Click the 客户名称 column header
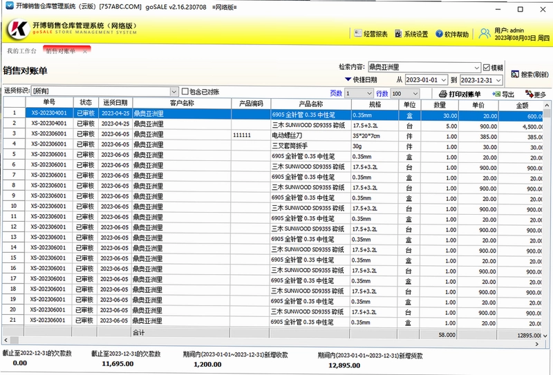 click(182, 103)
